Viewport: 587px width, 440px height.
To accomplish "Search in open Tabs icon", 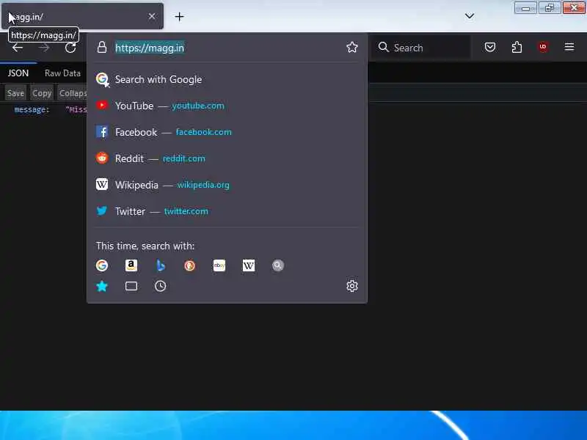I will pyautogui.click(x=131, y=286).
